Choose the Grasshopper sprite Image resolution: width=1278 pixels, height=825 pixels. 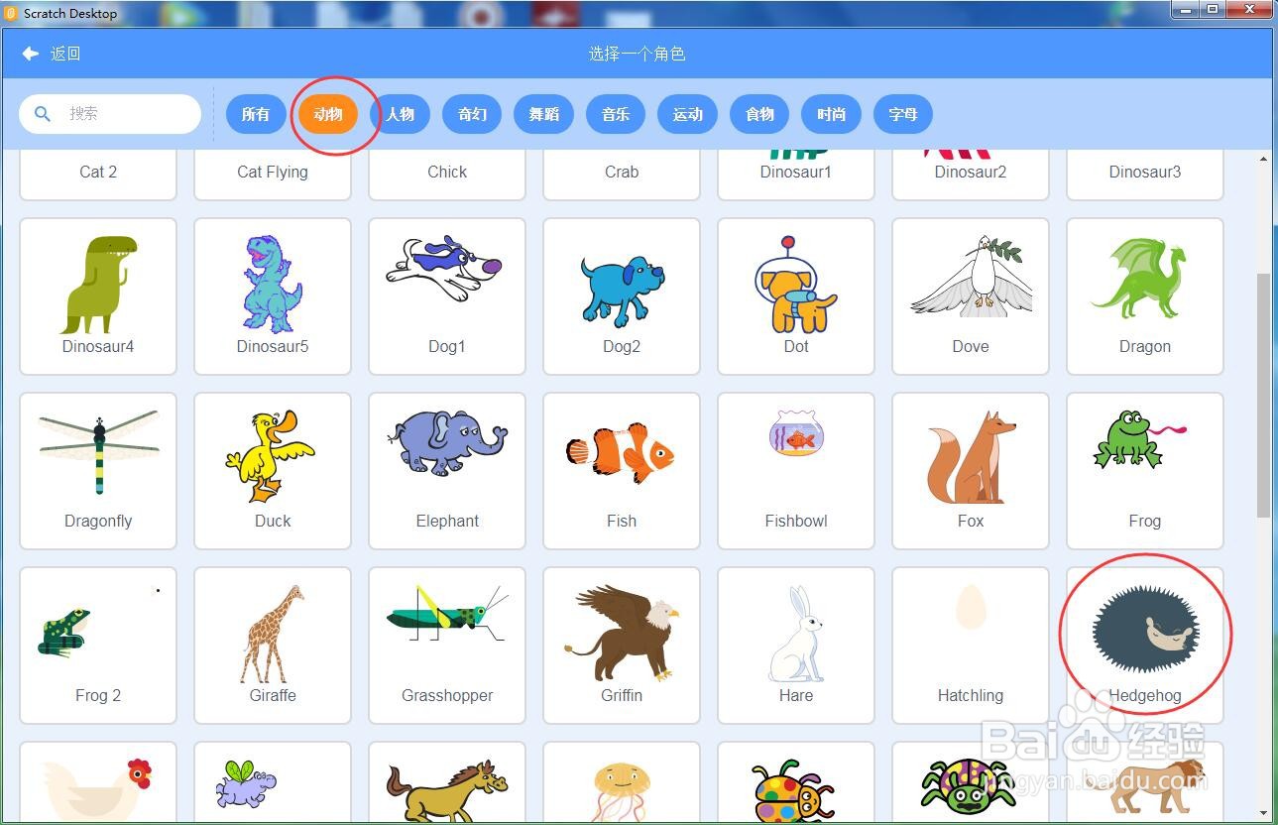tap(447, 646)
